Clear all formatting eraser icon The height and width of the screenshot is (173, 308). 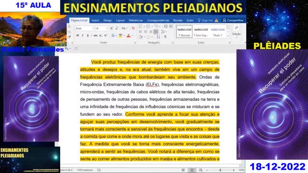pos(133,28)
